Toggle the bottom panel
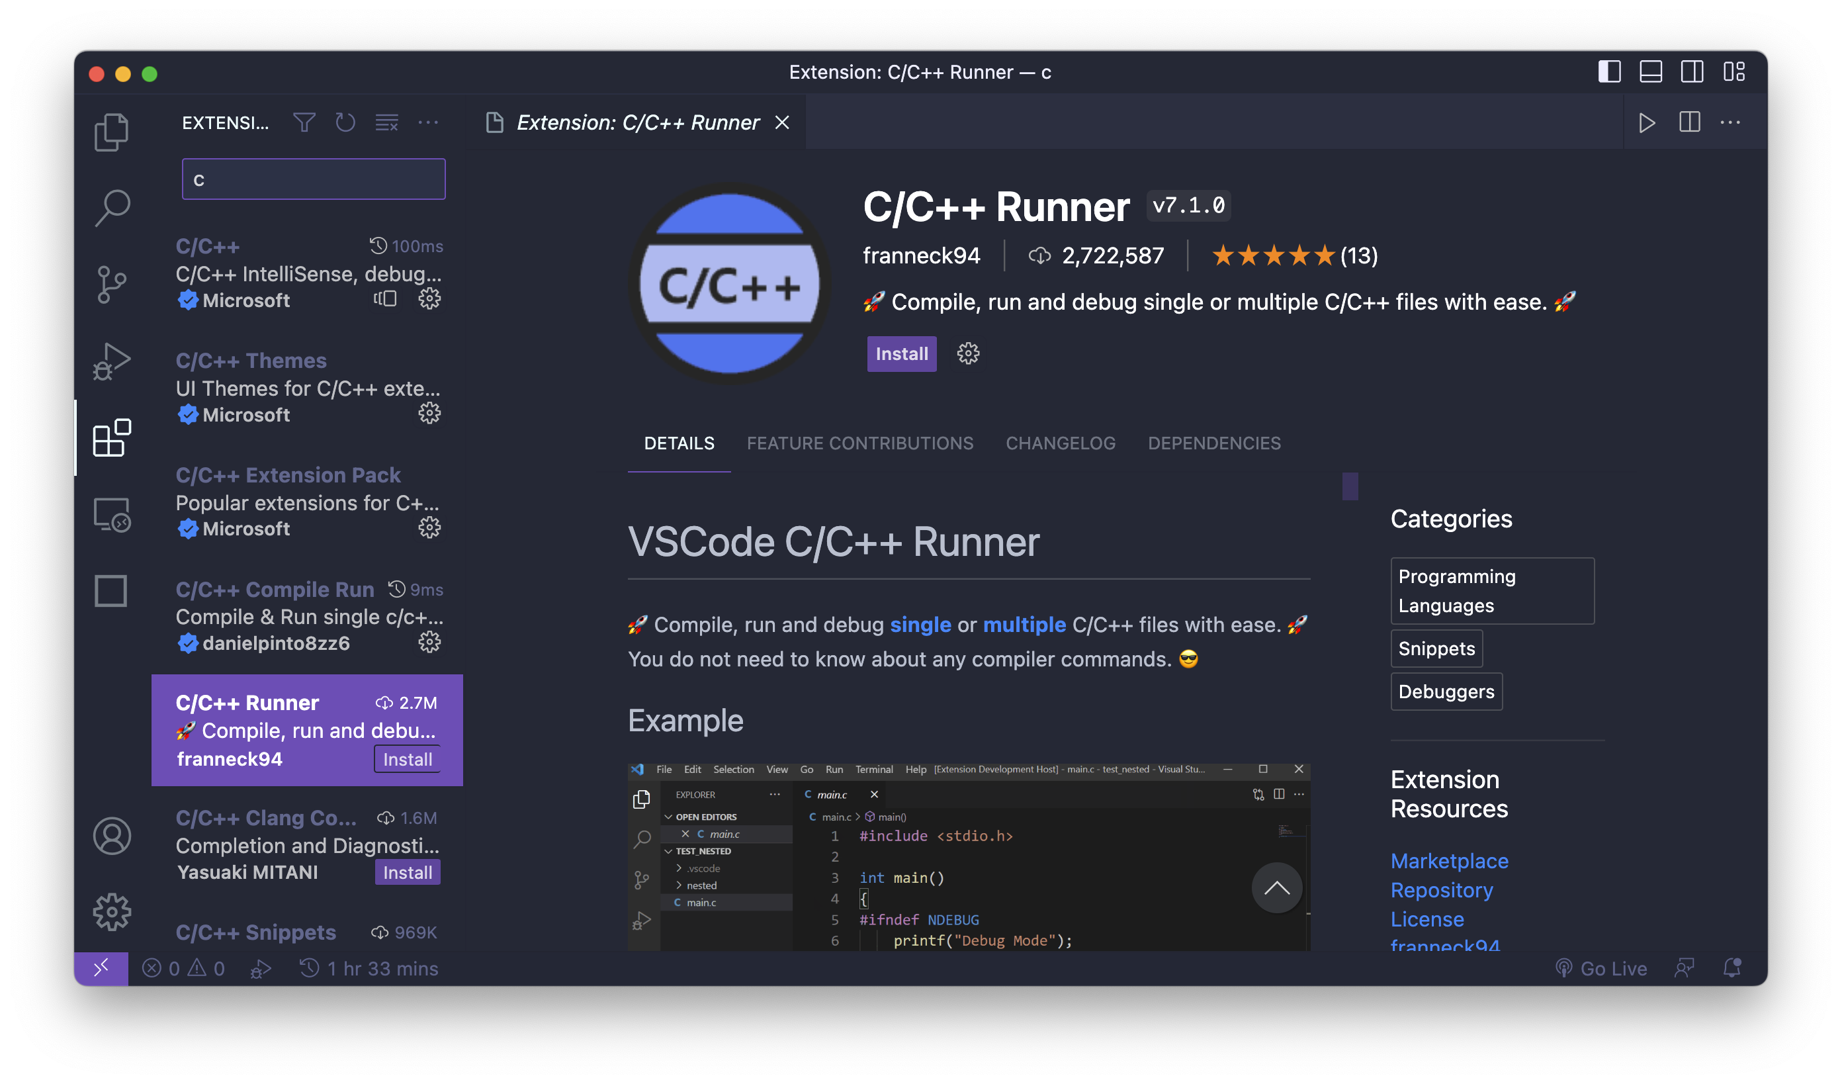The width and height of the screenshot is (1842, 1084). click(x=1651, y=71)
